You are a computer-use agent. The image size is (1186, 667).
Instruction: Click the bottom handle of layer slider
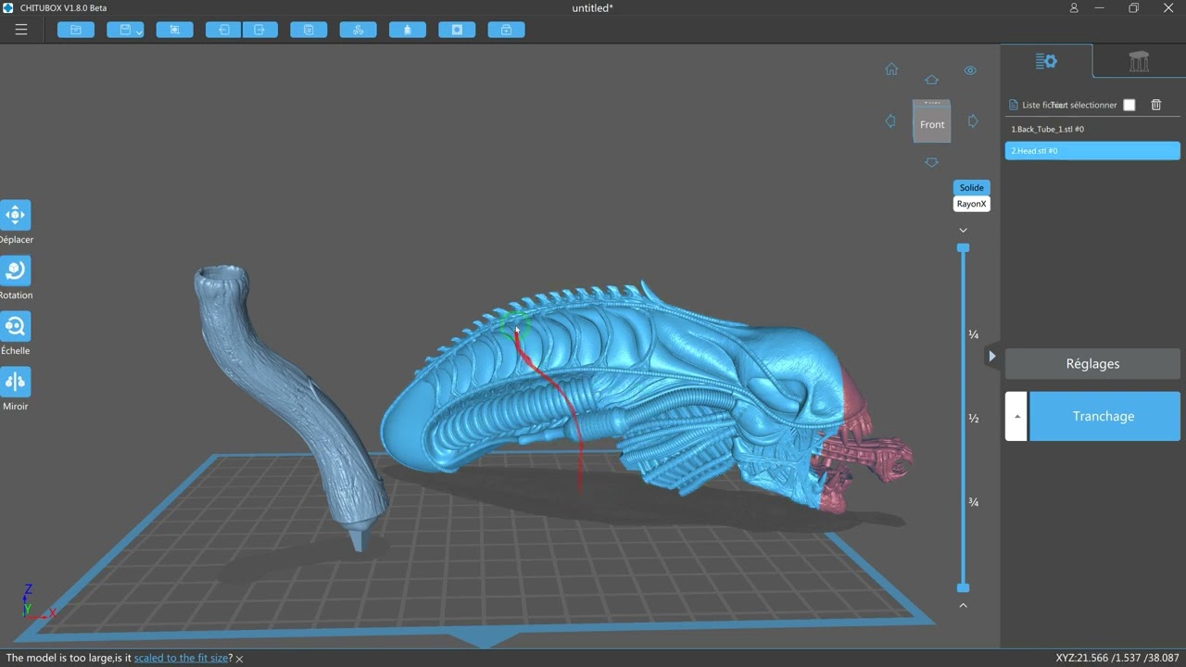963,587
